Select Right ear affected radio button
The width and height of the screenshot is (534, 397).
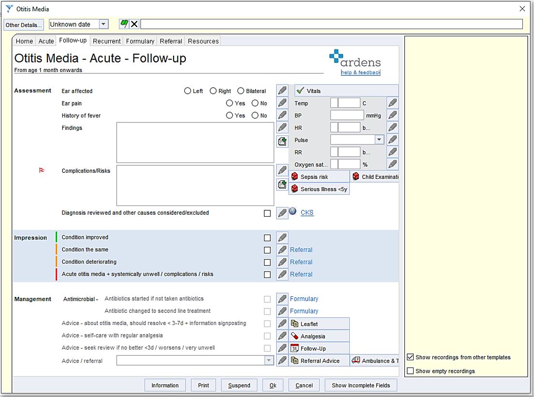click(x=213, y=91)
